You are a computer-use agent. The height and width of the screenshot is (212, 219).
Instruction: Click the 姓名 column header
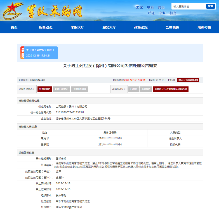point(45,133)
